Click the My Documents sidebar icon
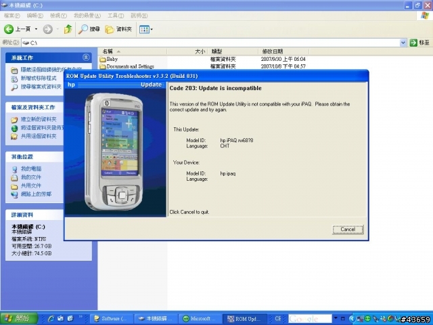The width and height of the screenshot is (433, 325). [x=14, y=177]
